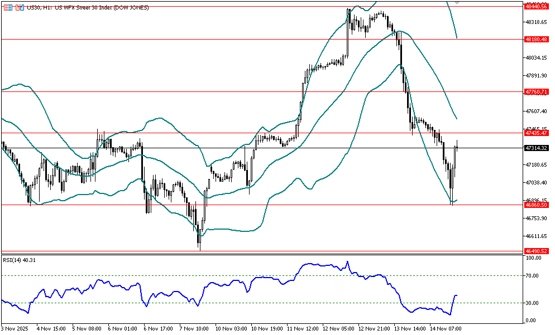Select the 48180.48 resistance price label
Image resolution: width=555 pixels, height=335 pixels.
point(535,40)
